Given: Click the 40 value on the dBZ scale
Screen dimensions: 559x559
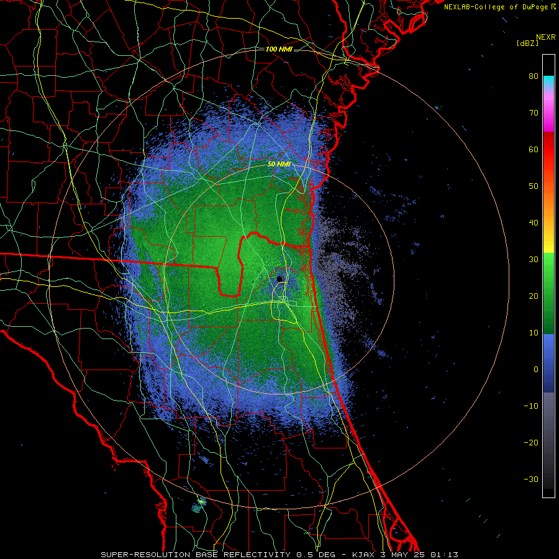Looking at the screenshot, I should pos(534,223).
